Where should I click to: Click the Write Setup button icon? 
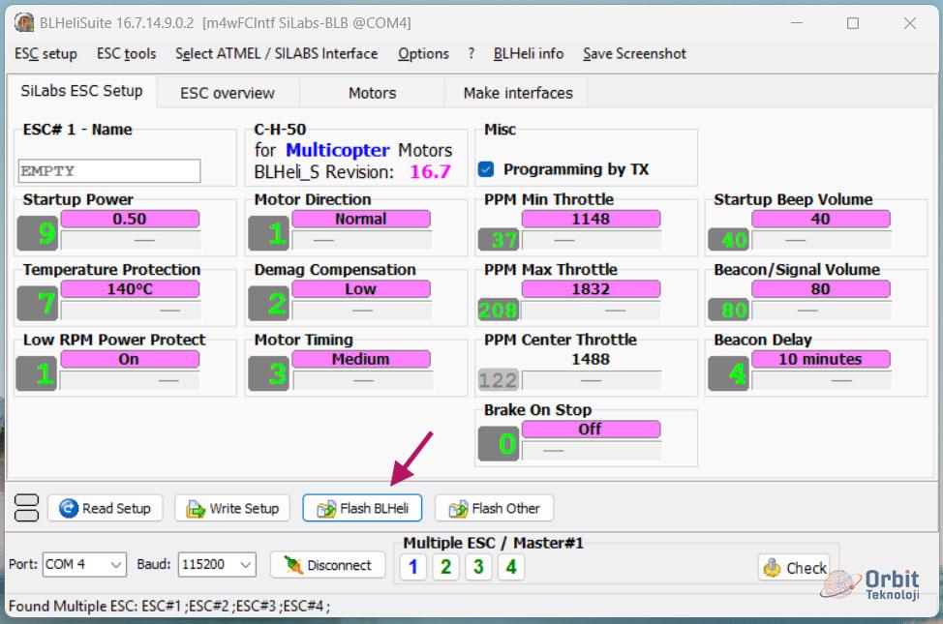click(x=196, y=508)
